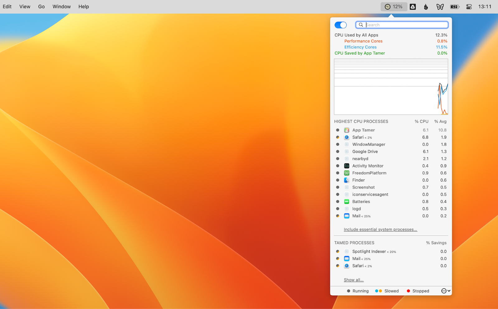The image size is (498, 309).
Task: Click the Safari icon in highest CPU list
Action: click(347, 137)
